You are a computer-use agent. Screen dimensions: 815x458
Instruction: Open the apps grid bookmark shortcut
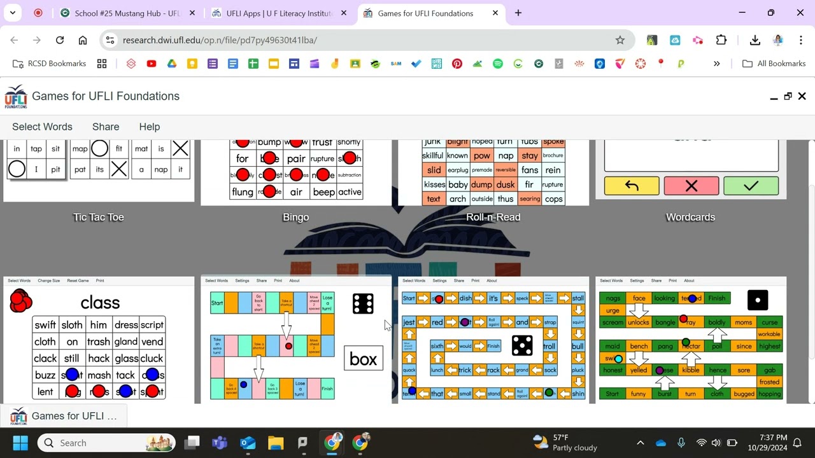pyautogui.click(x=102, y=64)
